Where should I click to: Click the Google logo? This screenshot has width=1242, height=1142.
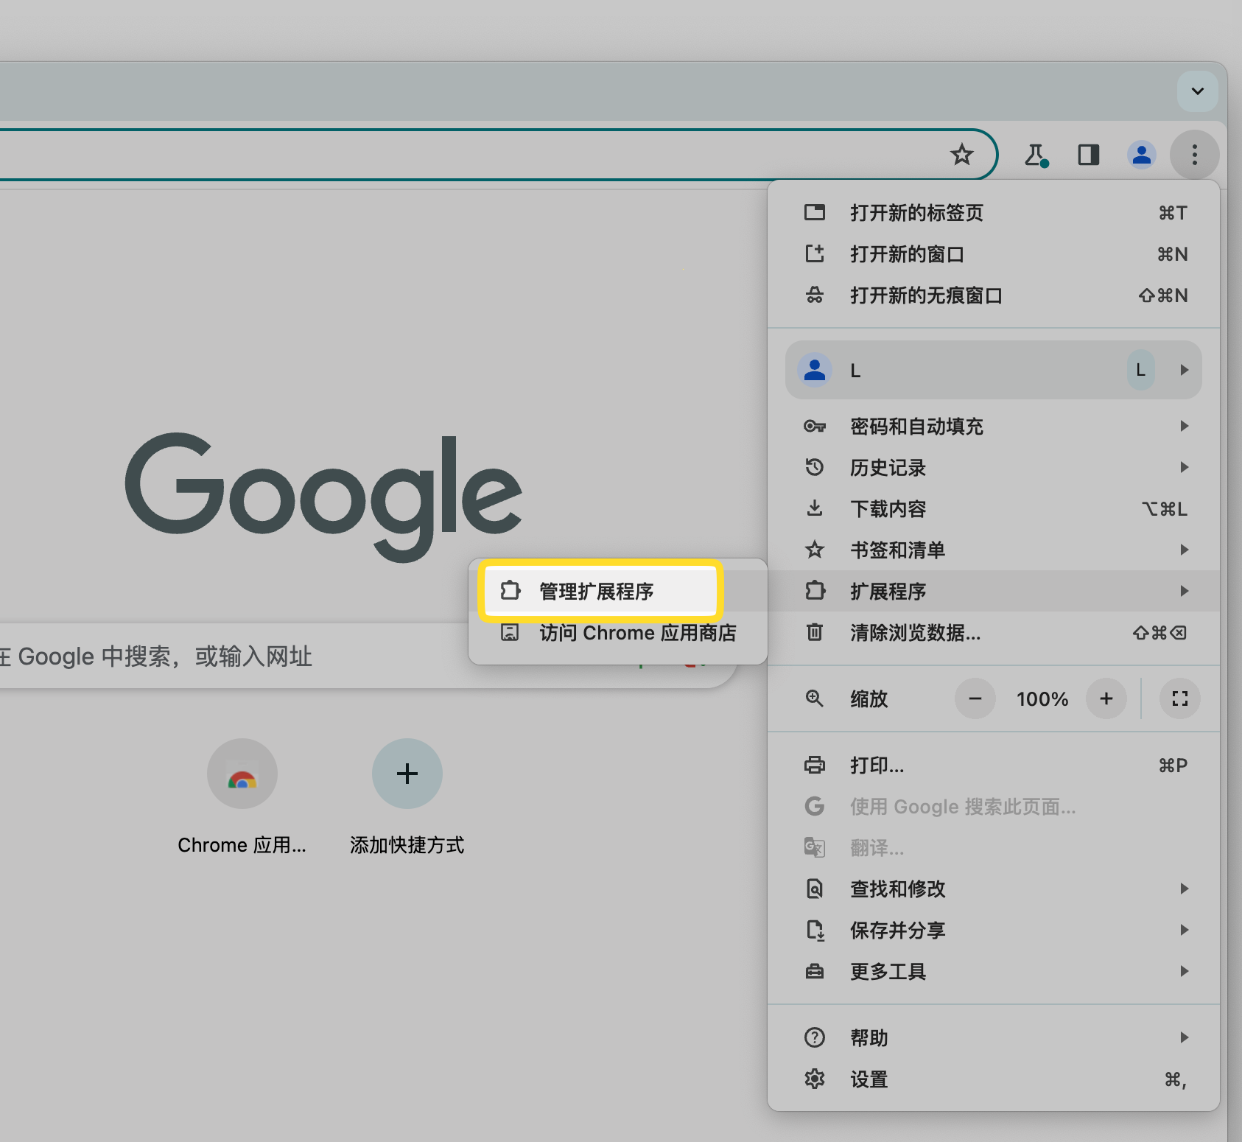pyautogui.click(x=323, y=497)
